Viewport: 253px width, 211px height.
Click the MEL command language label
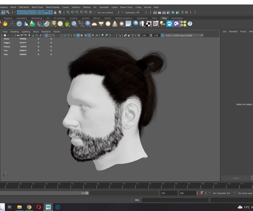[137, 200]
